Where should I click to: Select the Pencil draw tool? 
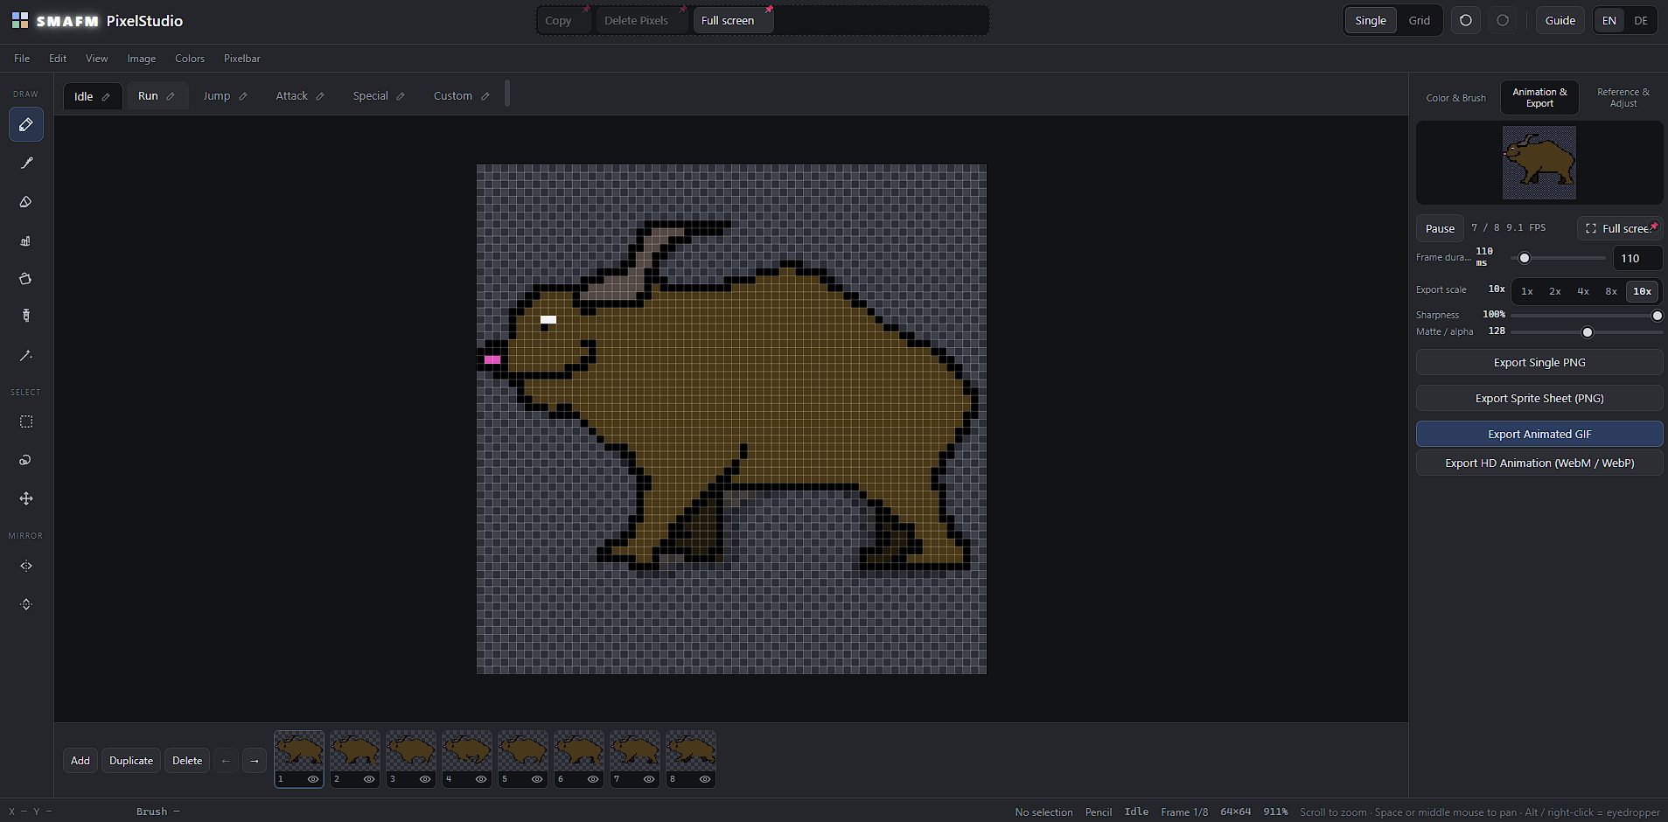tap(26, 124)
